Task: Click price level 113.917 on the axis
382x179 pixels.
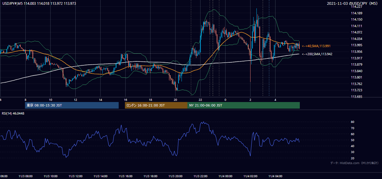Action: click(x=357, y=58)
